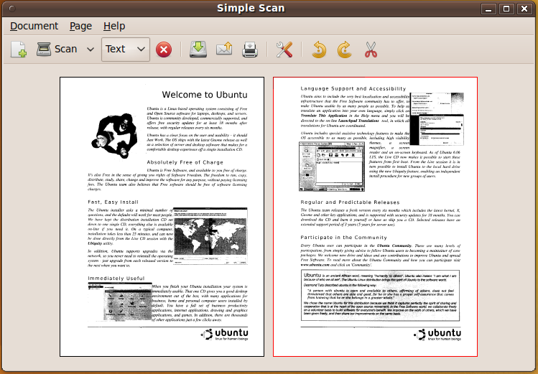The image size is (538, 374).
Task: Print the scanned document
Action: click(x=249, y=50)
